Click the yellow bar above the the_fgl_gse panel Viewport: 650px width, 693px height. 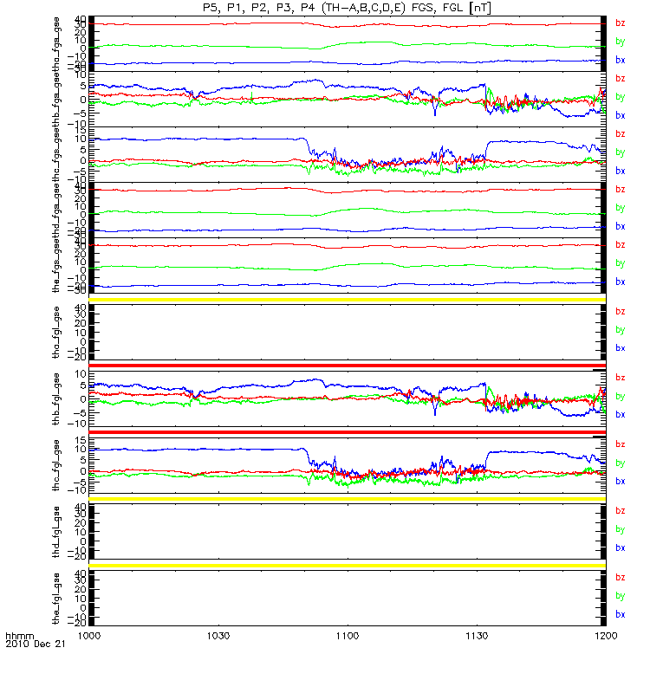(348, 566)
